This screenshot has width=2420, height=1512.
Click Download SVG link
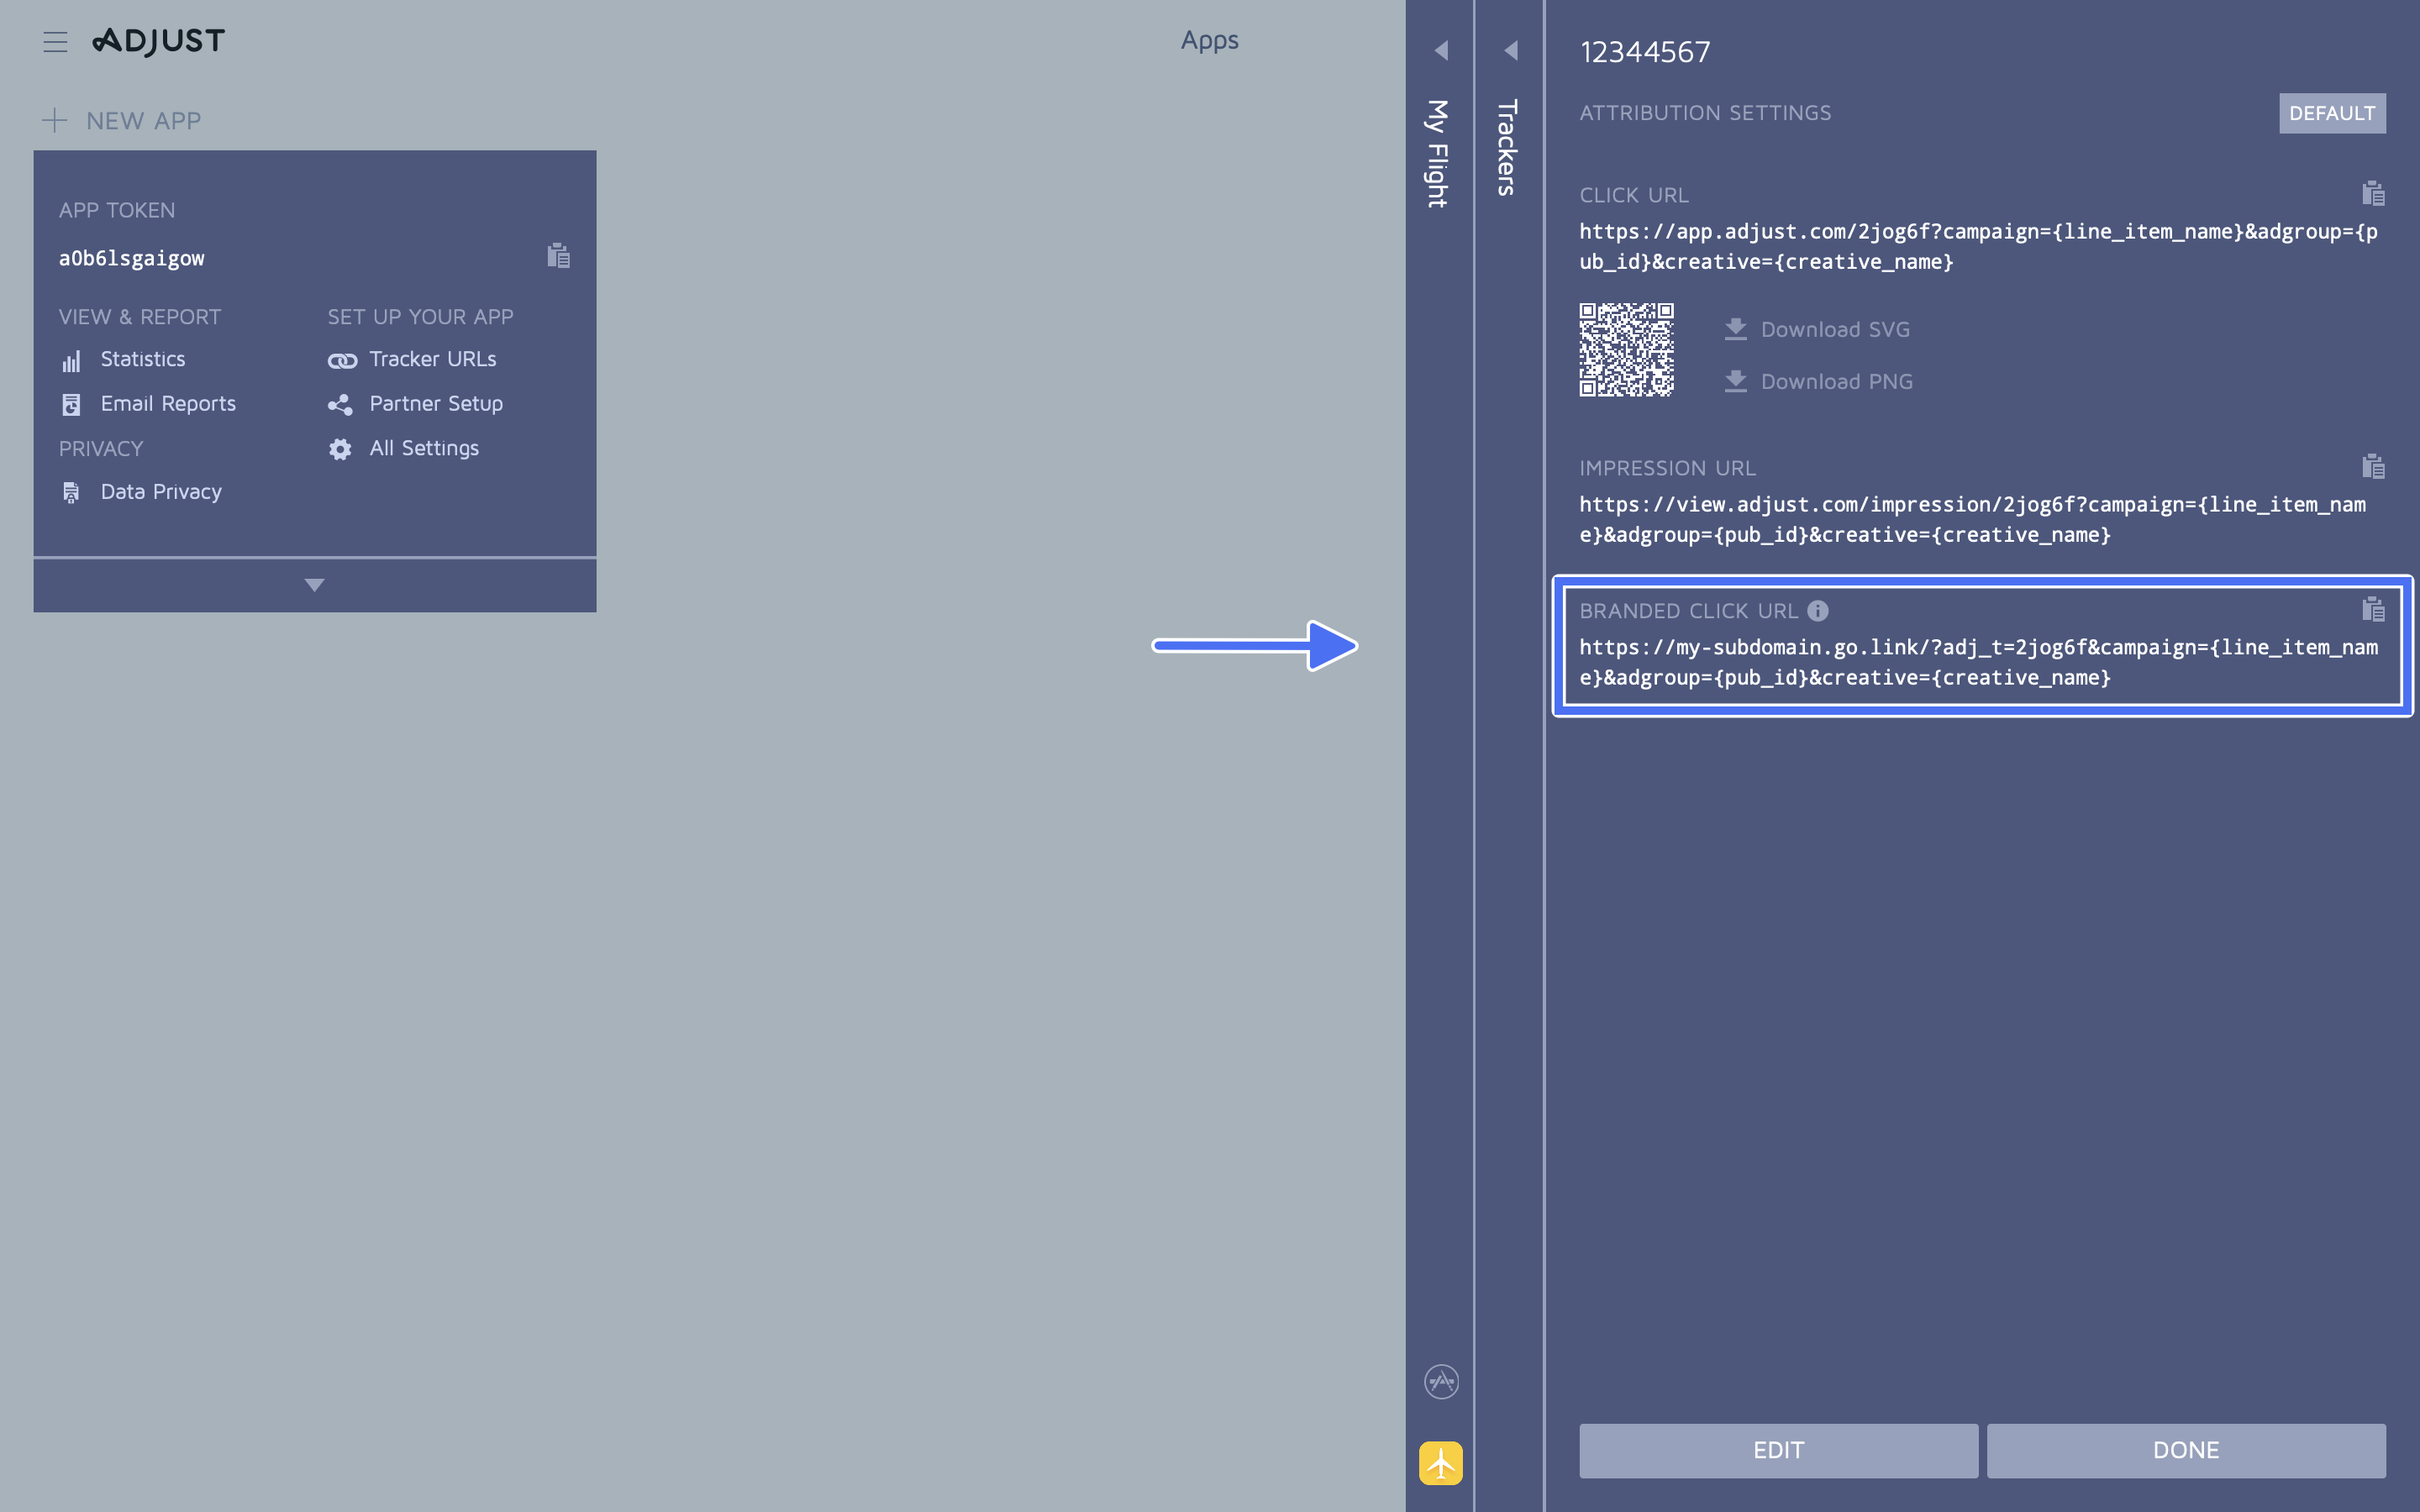[1835, 329]
